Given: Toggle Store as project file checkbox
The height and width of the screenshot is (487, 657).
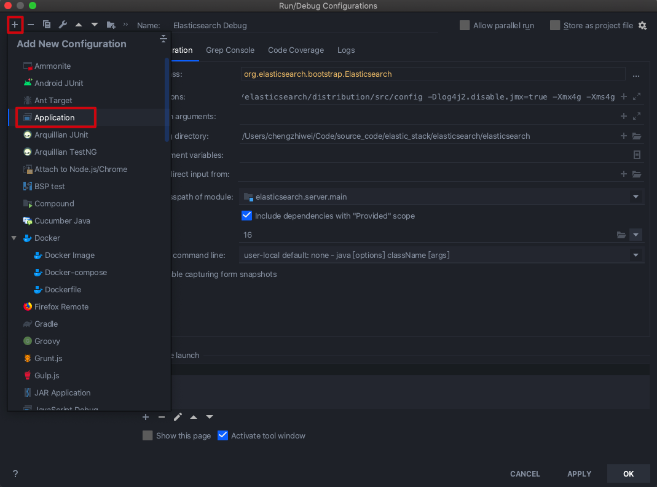Looking at the screenshot, I should pyautogui.click(x=555, y=25).
